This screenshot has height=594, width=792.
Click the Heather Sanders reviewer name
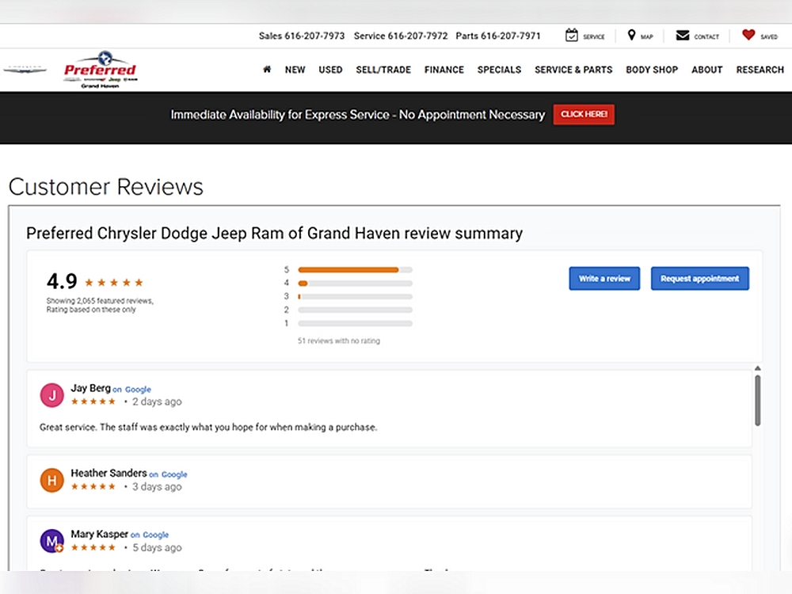pyautogui.click(x=109, y=474)
